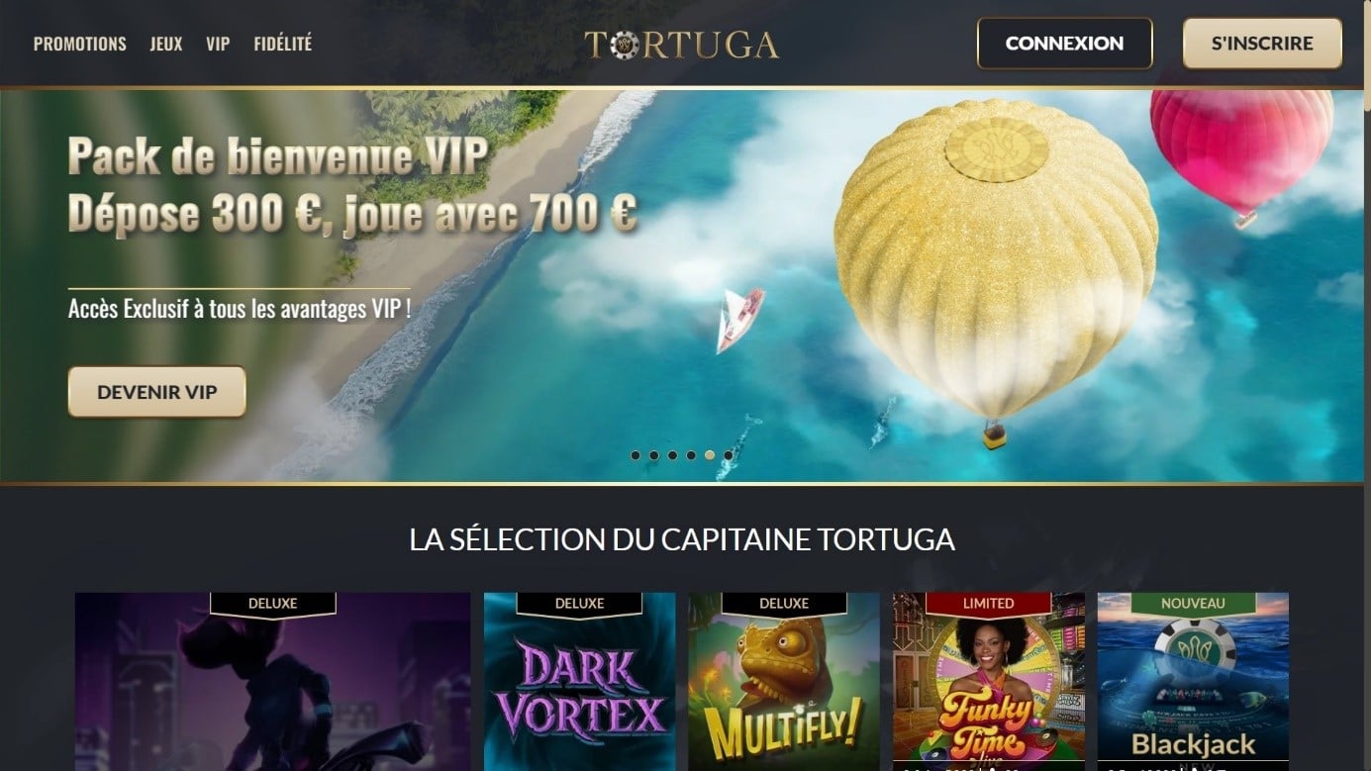Open the Fidélité page

point(282,44)
